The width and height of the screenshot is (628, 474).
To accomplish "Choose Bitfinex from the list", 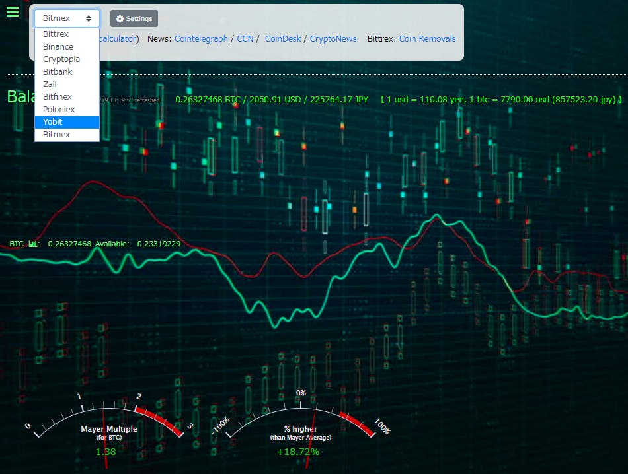I will [58, 97].
